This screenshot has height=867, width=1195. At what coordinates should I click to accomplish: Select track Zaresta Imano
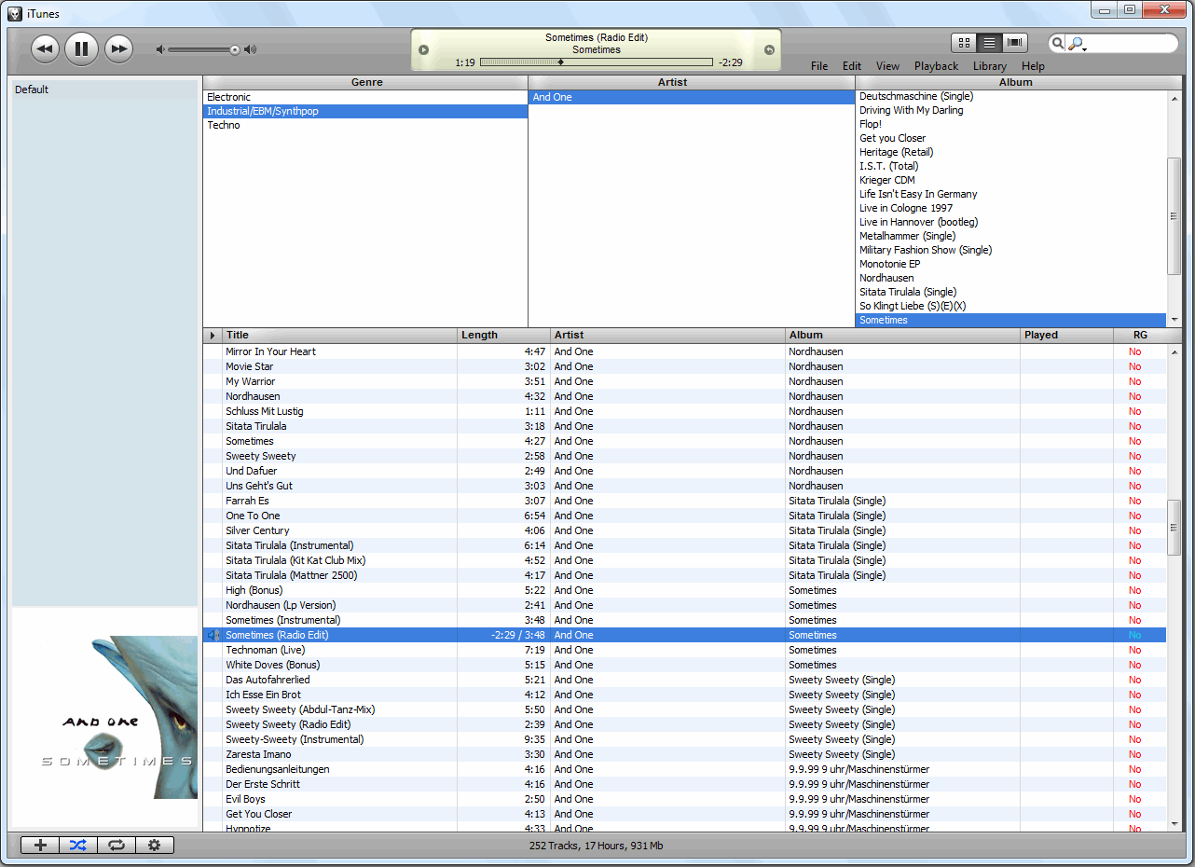tap(685, 754)
